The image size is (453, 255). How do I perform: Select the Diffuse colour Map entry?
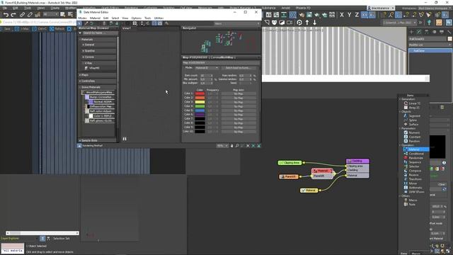[100, 106]
